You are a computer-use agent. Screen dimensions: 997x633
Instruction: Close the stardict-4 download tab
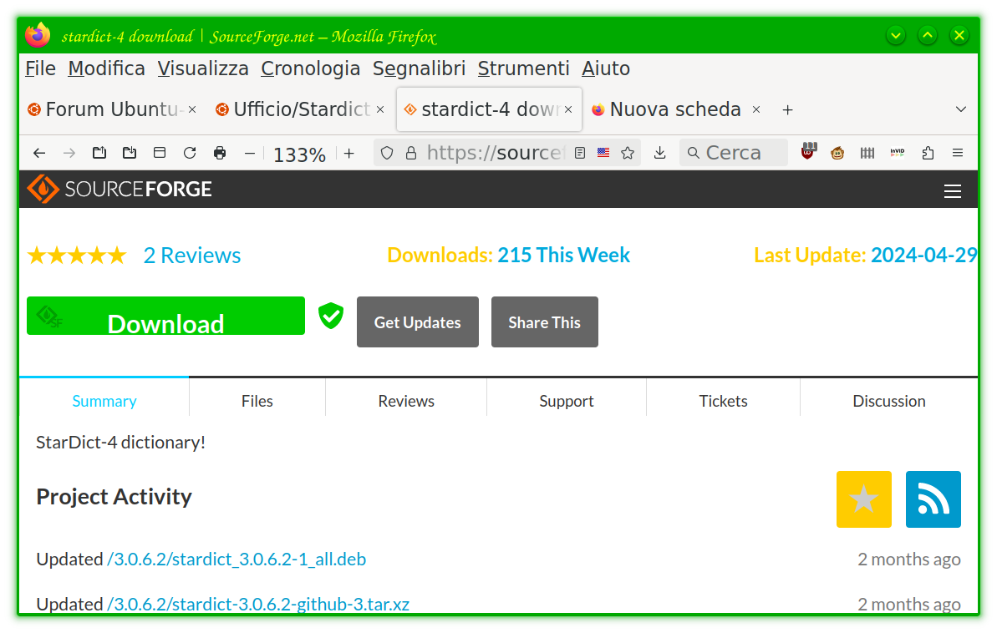568,110
